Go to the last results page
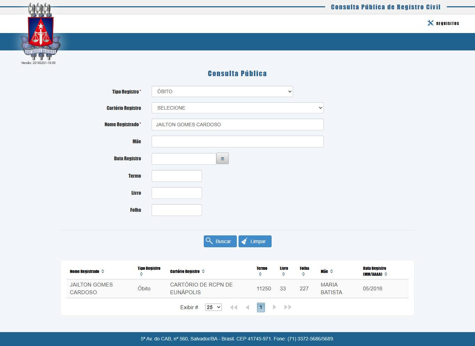The image size is (475, 346). 288,307
